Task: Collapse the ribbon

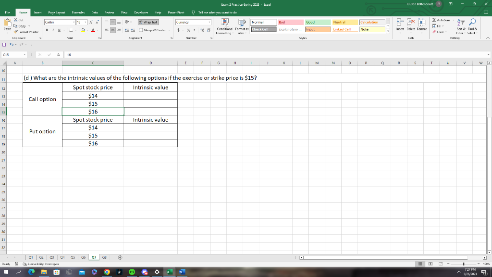Action: point(488,38)
